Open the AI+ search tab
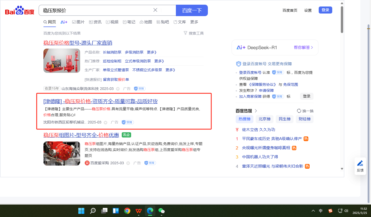Screen dimensions: 371x217 click(x=64, y=22)
